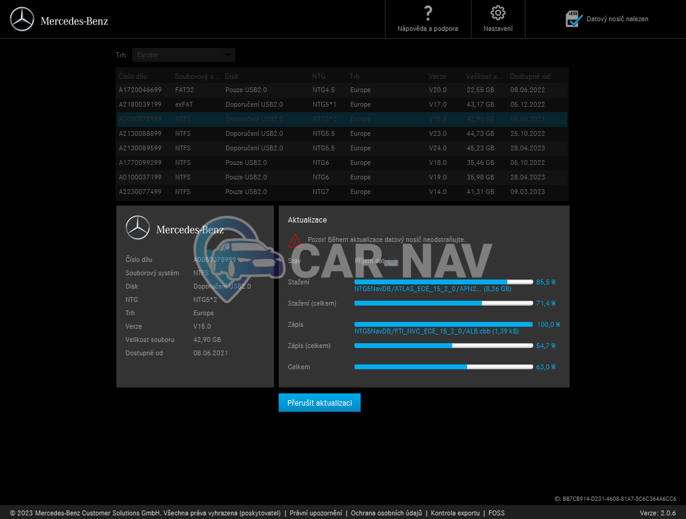Click the 42,90 GB value in details panel
686x519 pixels.
pos(207,340)
